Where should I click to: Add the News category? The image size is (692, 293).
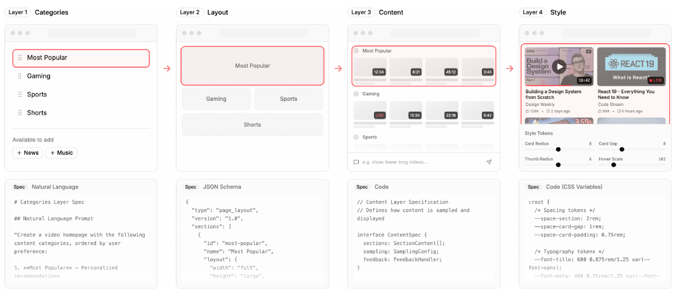tap(28, 153)
